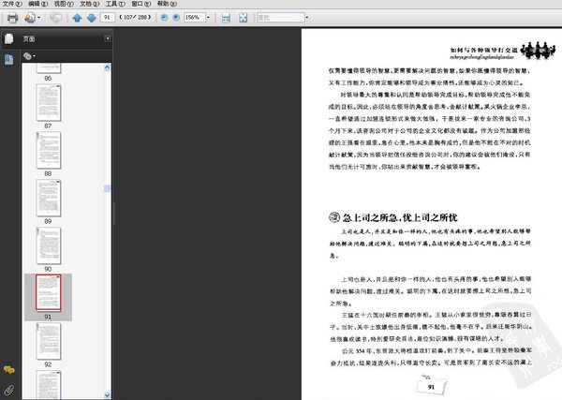Open the 工具 (Tools) menu

click(115, 4)
